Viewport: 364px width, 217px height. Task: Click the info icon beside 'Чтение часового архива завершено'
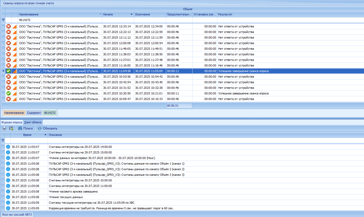click(8, 191)
